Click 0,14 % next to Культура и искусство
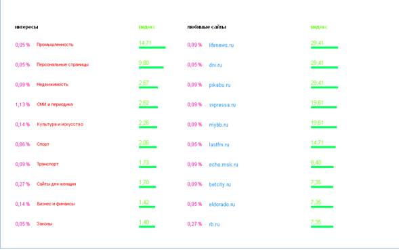This screenshot has width=399, height=250. point(22,124)
